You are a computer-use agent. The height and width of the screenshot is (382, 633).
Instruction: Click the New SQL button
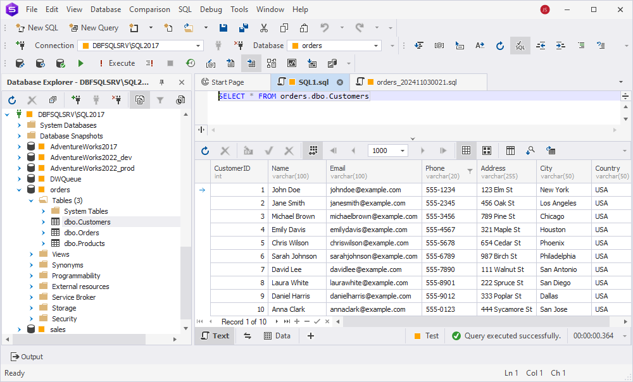(37, 28)
